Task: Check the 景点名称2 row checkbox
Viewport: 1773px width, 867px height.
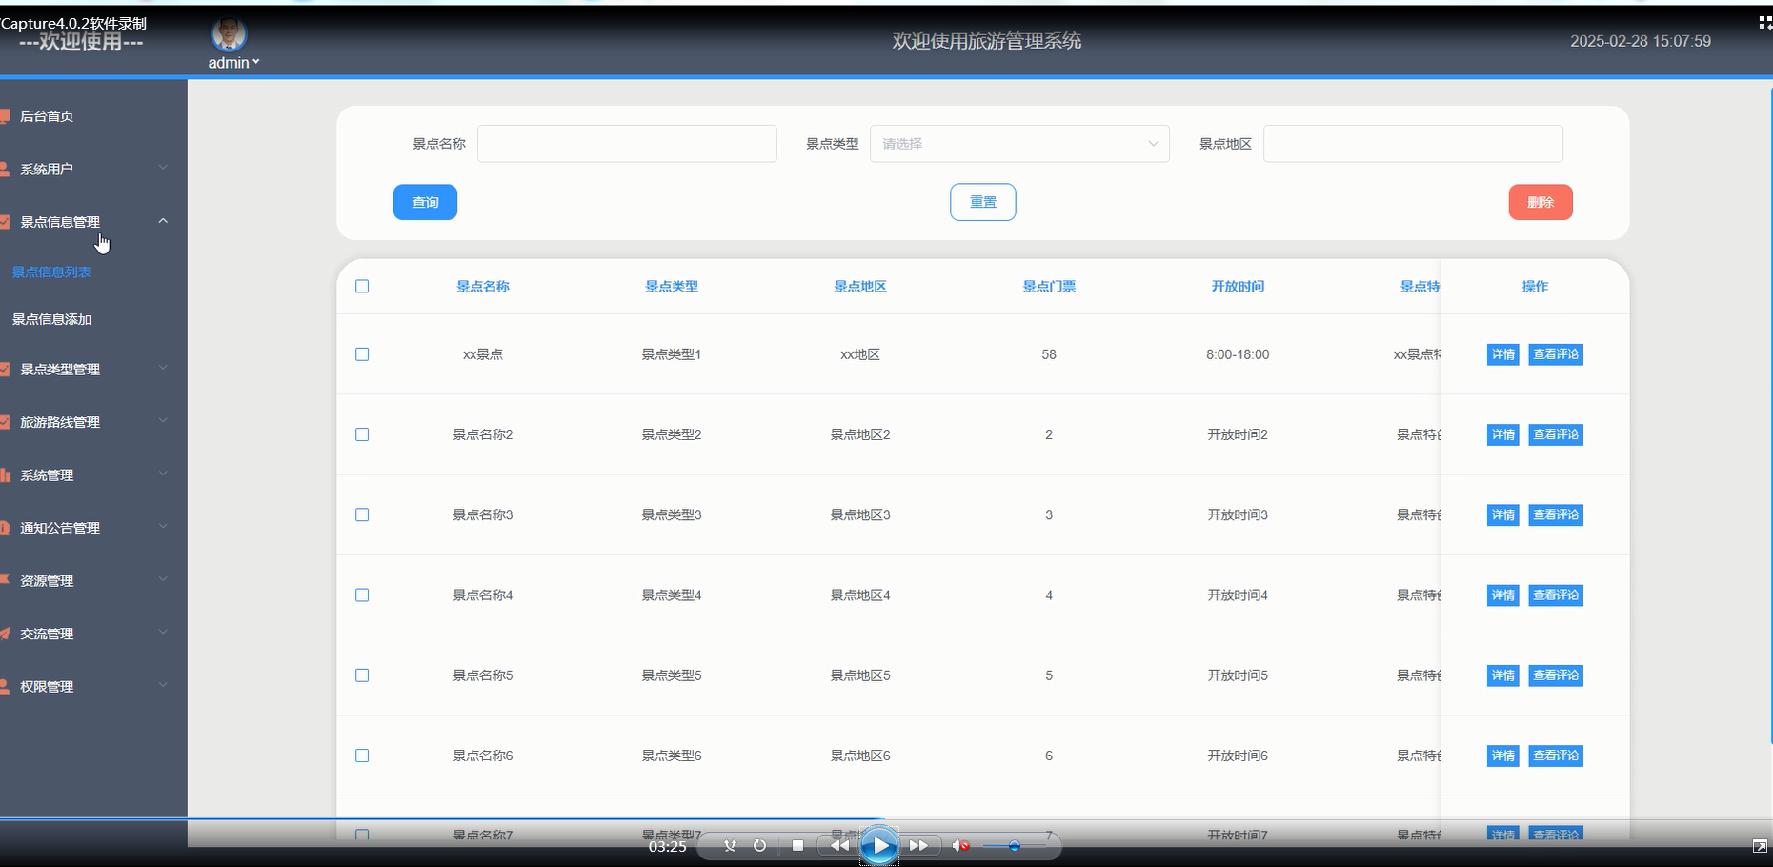Action: 362,434
